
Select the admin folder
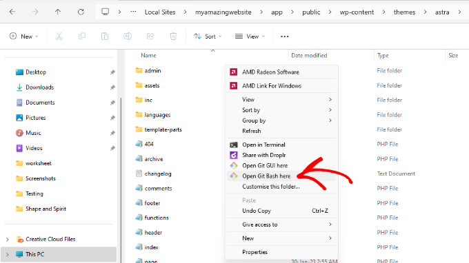coord(152,71)
